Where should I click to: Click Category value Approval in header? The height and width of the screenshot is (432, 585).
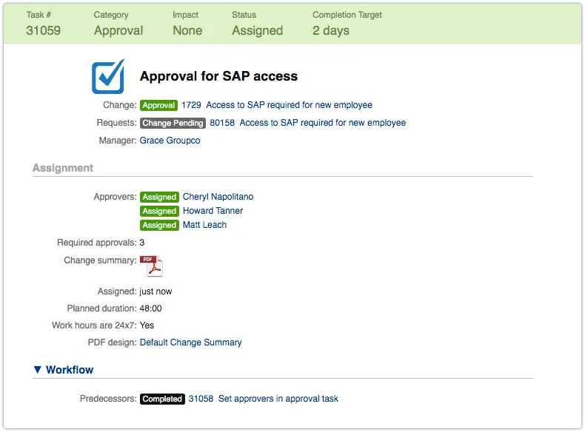point(118,30)
